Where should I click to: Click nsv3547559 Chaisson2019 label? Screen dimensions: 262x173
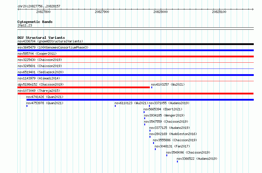(x=166, y=122)
